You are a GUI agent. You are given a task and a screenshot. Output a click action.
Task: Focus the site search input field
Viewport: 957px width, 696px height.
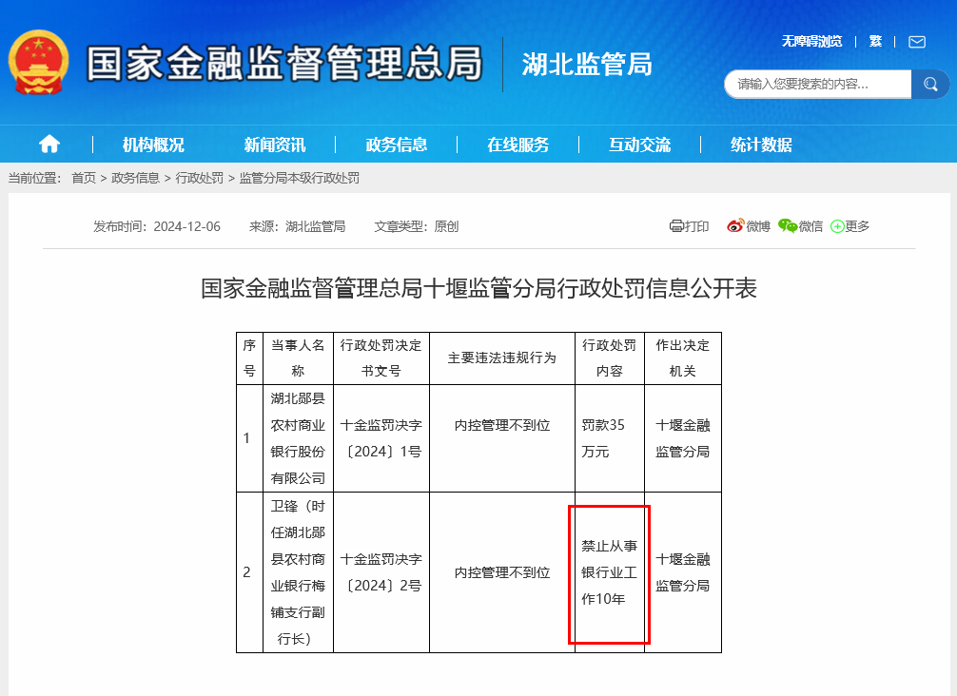818,85
